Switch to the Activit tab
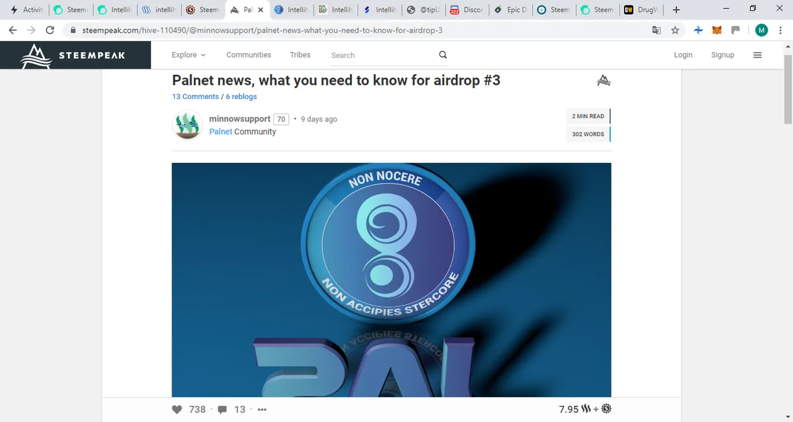 tap(27, 10)
